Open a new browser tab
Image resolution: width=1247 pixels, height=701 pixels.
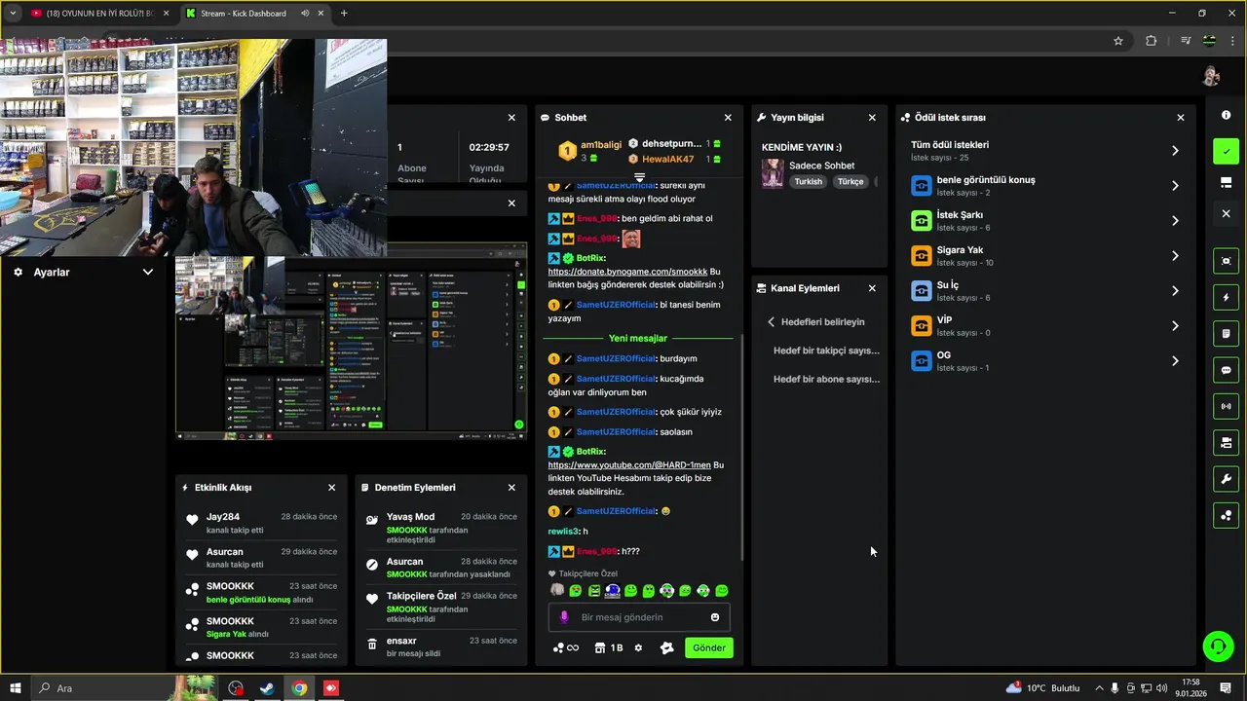tap(344, 14)
